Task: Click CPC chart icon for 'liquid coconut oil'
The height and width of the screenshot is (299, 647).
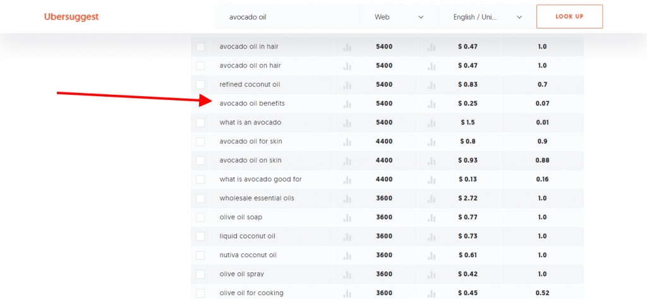Action: click(x=432, y=236)
